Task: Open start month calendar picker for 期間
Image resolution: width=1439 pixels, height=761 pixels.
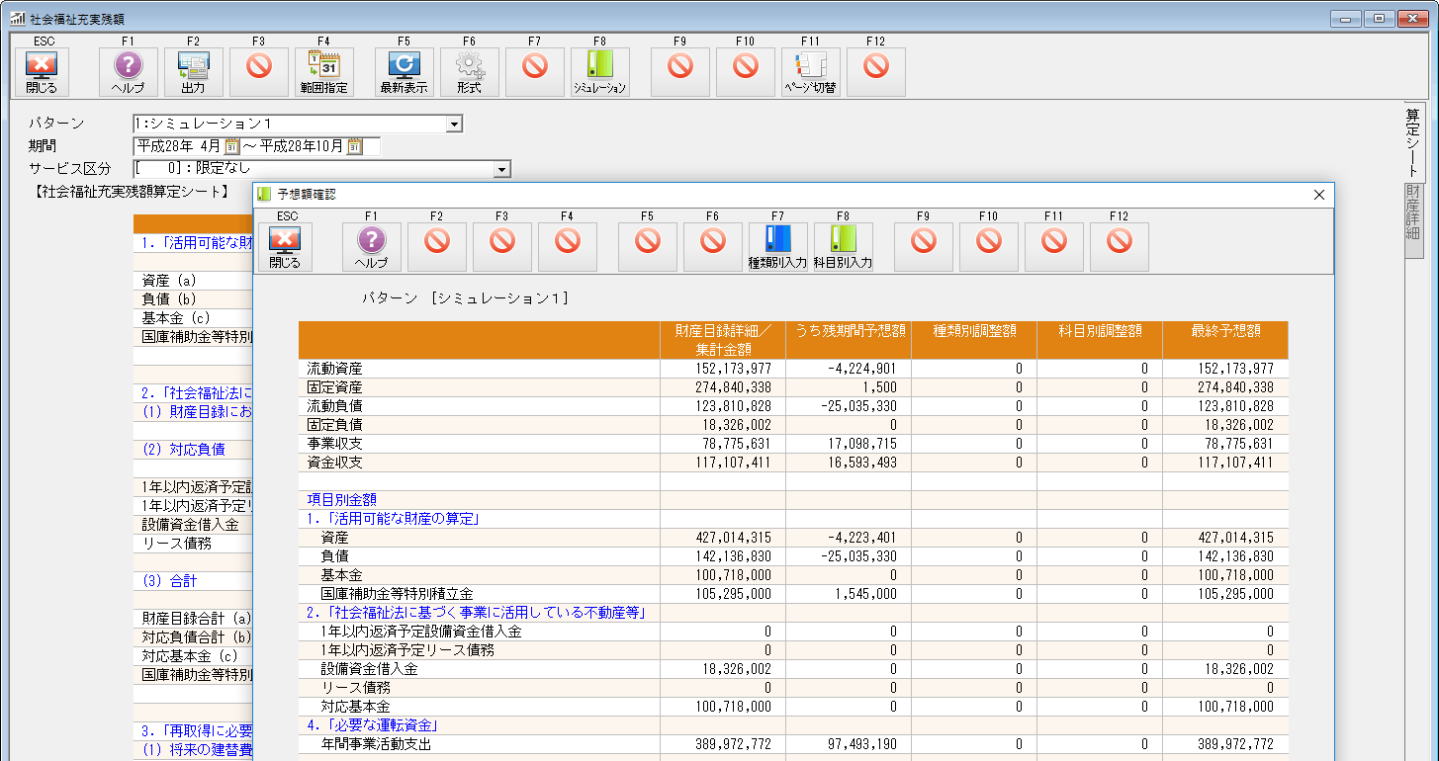Action: [x=232, y=146]
